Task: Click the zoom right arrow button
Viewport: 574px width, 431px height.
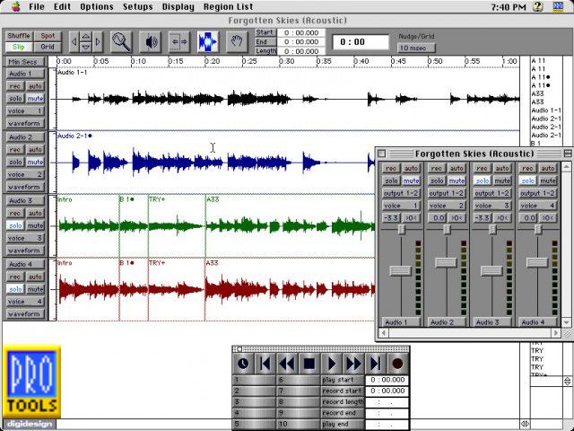Action: tap(98, 42)
